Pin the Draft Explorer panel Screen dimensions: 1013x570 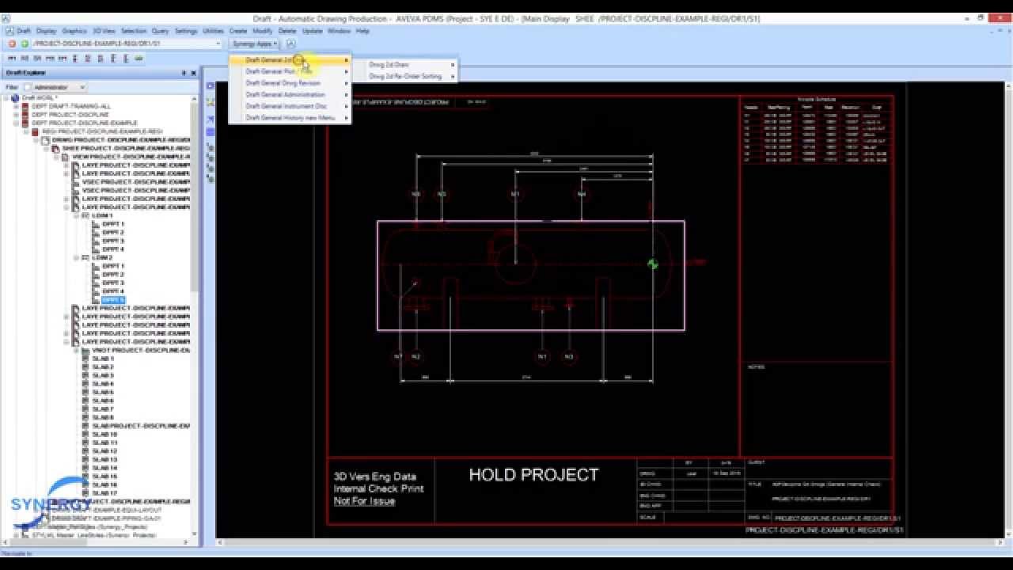(x=184, y=73)
